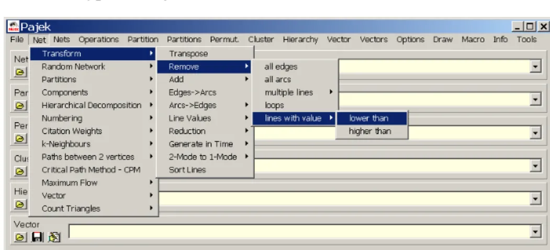Click the folder icon in the Per row

(x=20, y=138)
